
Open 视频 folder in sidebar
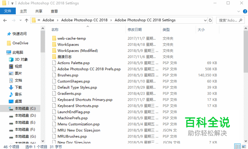pos(18,66)
